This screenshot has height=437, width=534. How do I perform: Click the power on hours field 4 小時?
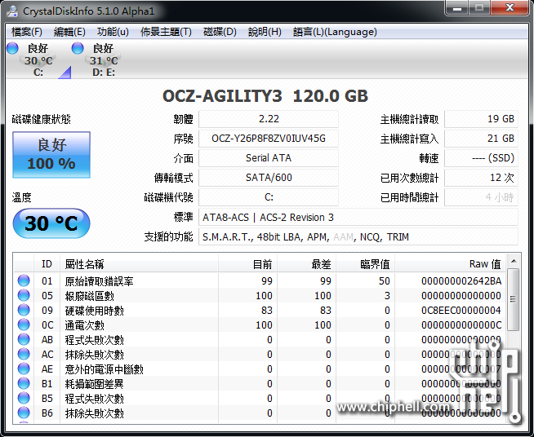coord(481,197)
